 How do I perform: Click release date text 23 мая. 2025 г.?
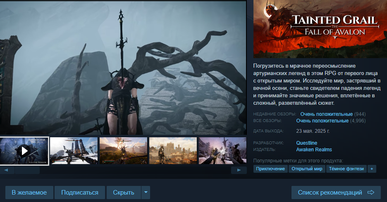click(x=313, y=131)
